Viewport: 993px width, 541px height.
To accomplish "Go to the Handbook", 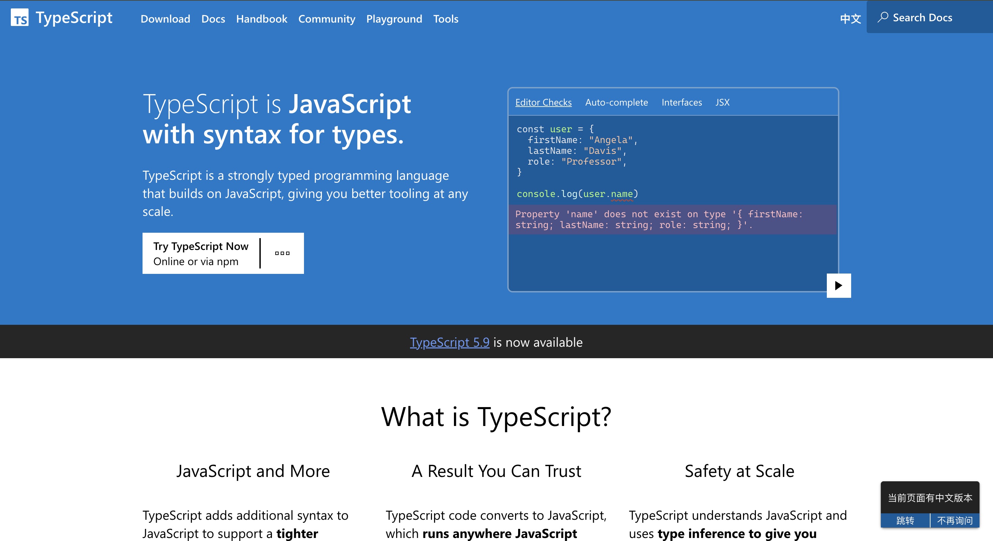I will (261, 19).
